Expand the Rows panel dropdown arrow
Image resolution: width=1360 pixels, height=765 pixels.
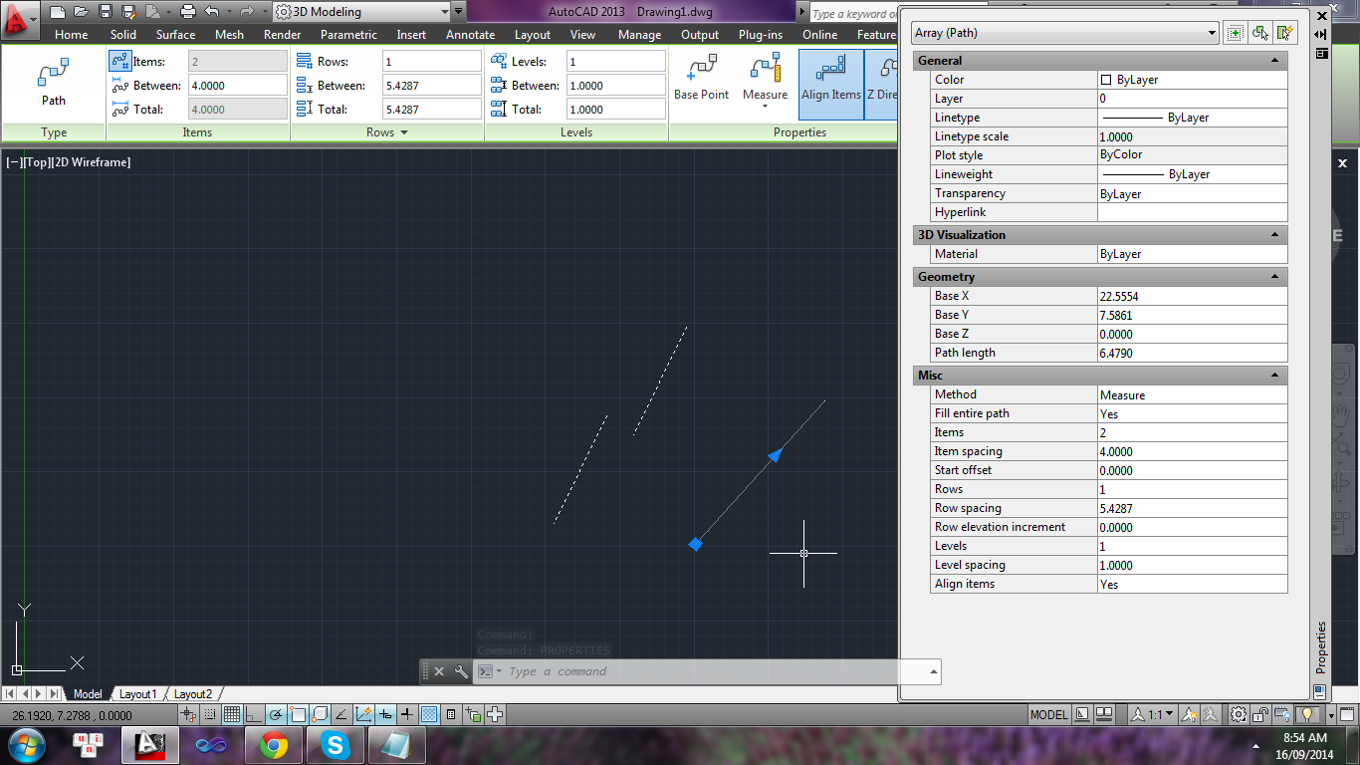[x=404, y=132]
